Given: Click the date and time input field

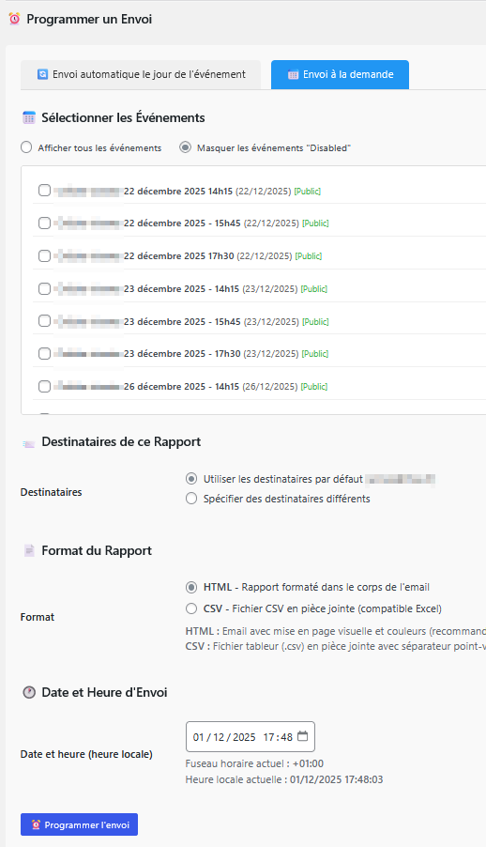Looking at the screenshot, I should point(250,737).
